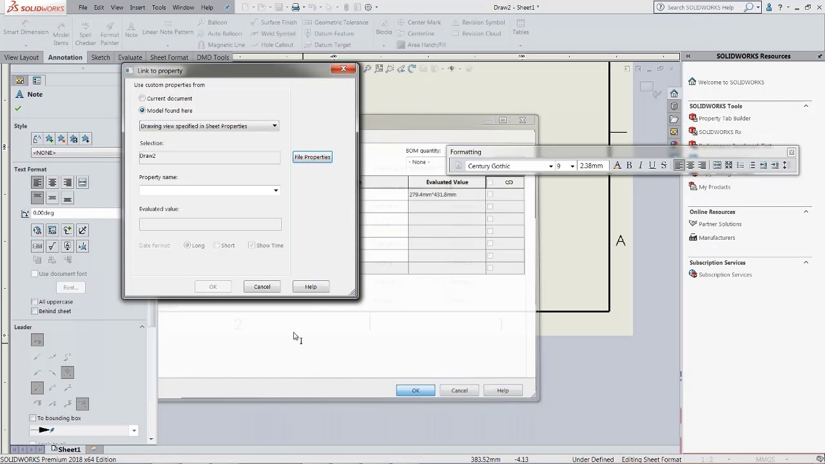Screen dimensions: 825x464
Task: Click Search SOLIDWORKS Help field
Action: [x=700, y=8]
